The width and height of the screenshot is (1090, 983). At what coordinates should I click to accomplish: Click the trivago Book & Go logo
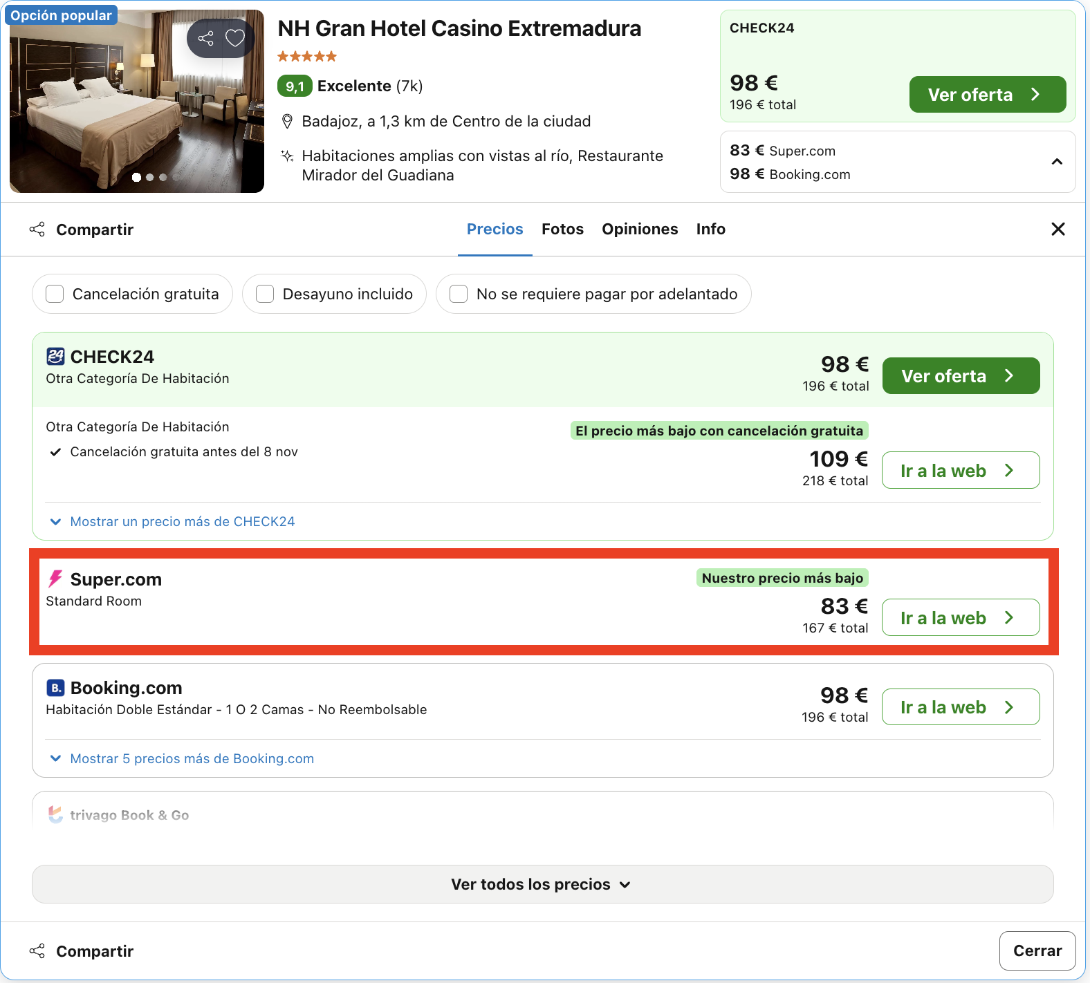click(x=55, y=815)
